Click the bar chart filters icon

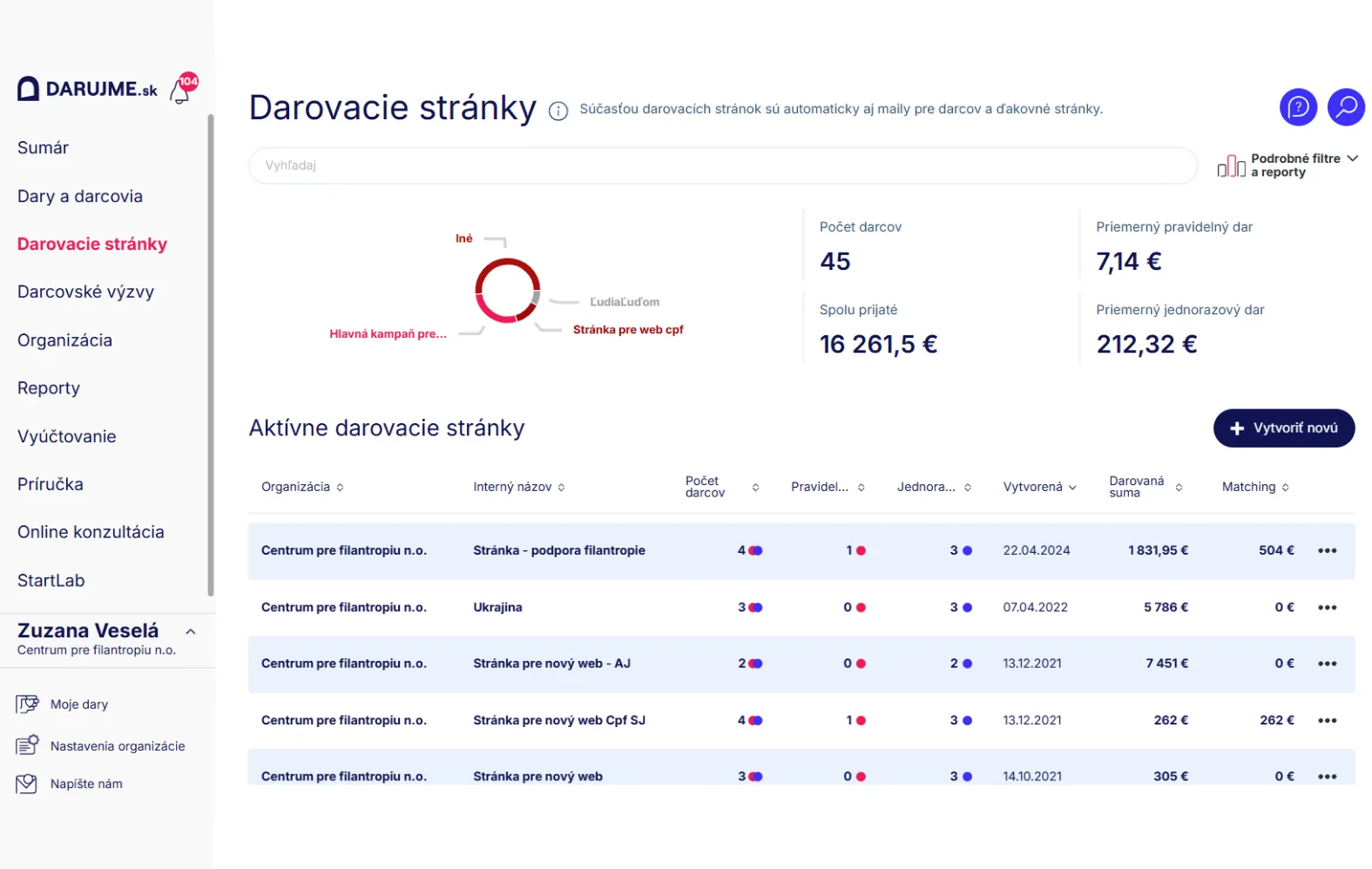click(1231, 165)
